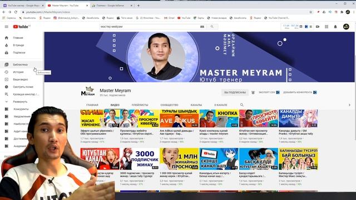Switch to the YouTube мастер Google tab

(x=23, y=6)
